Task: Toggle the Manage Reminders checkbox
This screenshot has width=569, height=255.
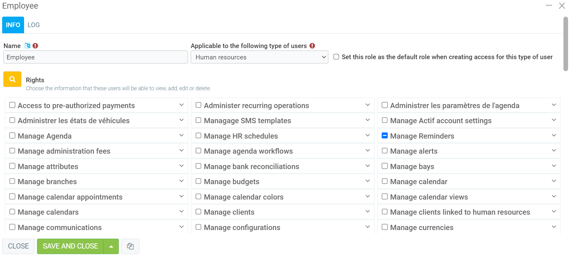Action: coord(384,136)
